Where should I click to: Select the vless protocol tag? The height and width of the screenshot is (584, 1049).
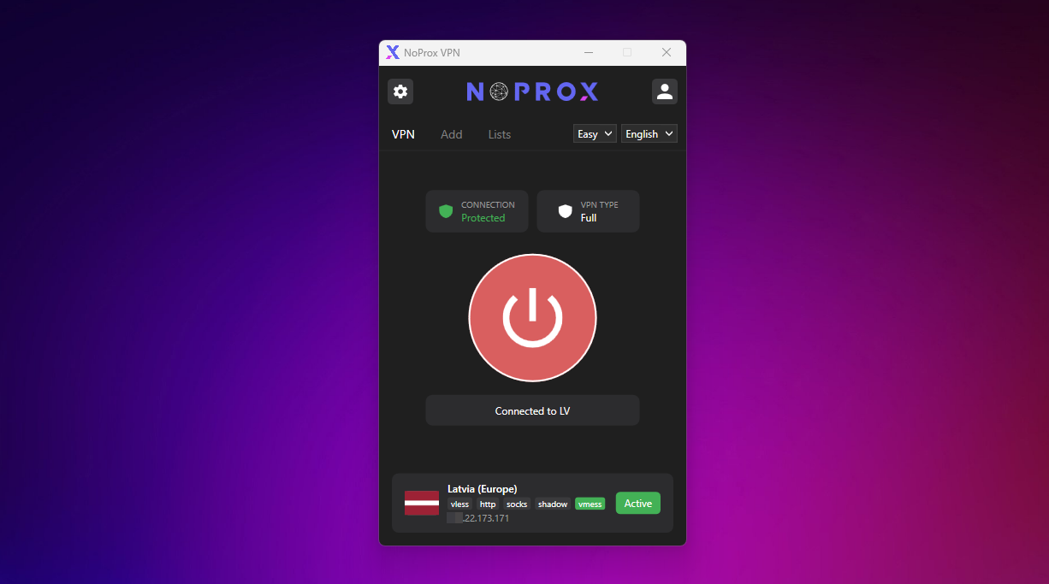click(x=459, y=504)
